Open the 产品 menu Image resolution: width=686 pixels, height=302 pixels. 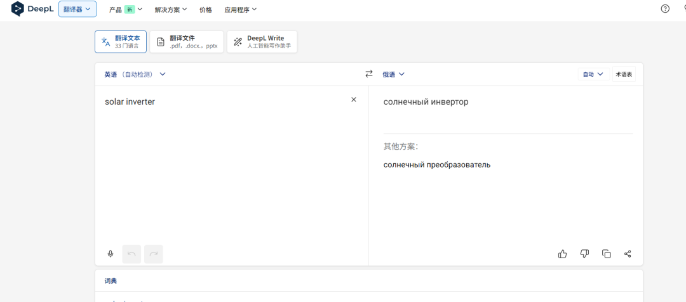coord(125,10)
